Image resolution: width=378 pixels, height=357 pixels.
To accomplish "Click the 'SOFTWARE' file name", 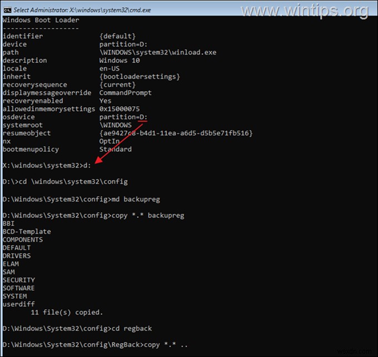I will click(19, 288).
